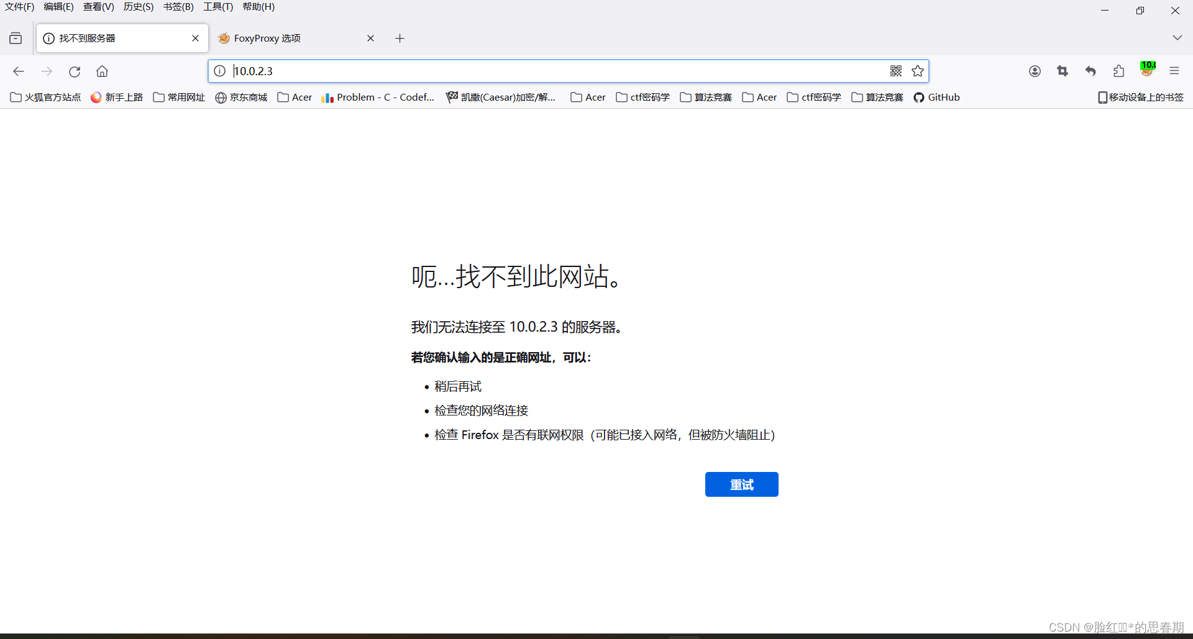Click the screenshot crop icon
This screenshot has height=639, width=1193.
click(1063, 71)
